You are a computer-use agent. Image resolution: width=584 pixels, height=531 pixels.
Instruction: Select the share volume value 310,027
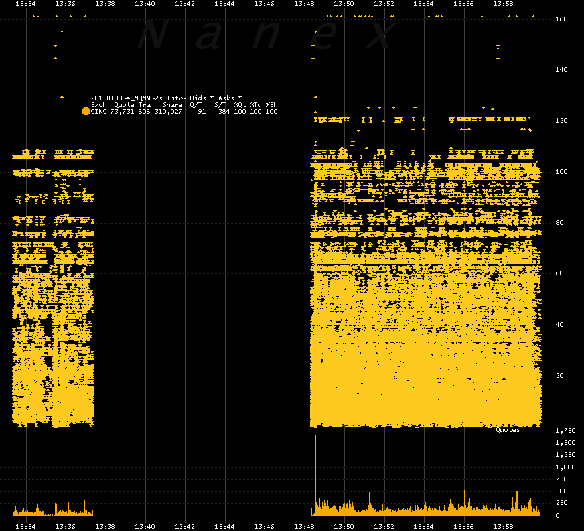(x=169, y=112)
